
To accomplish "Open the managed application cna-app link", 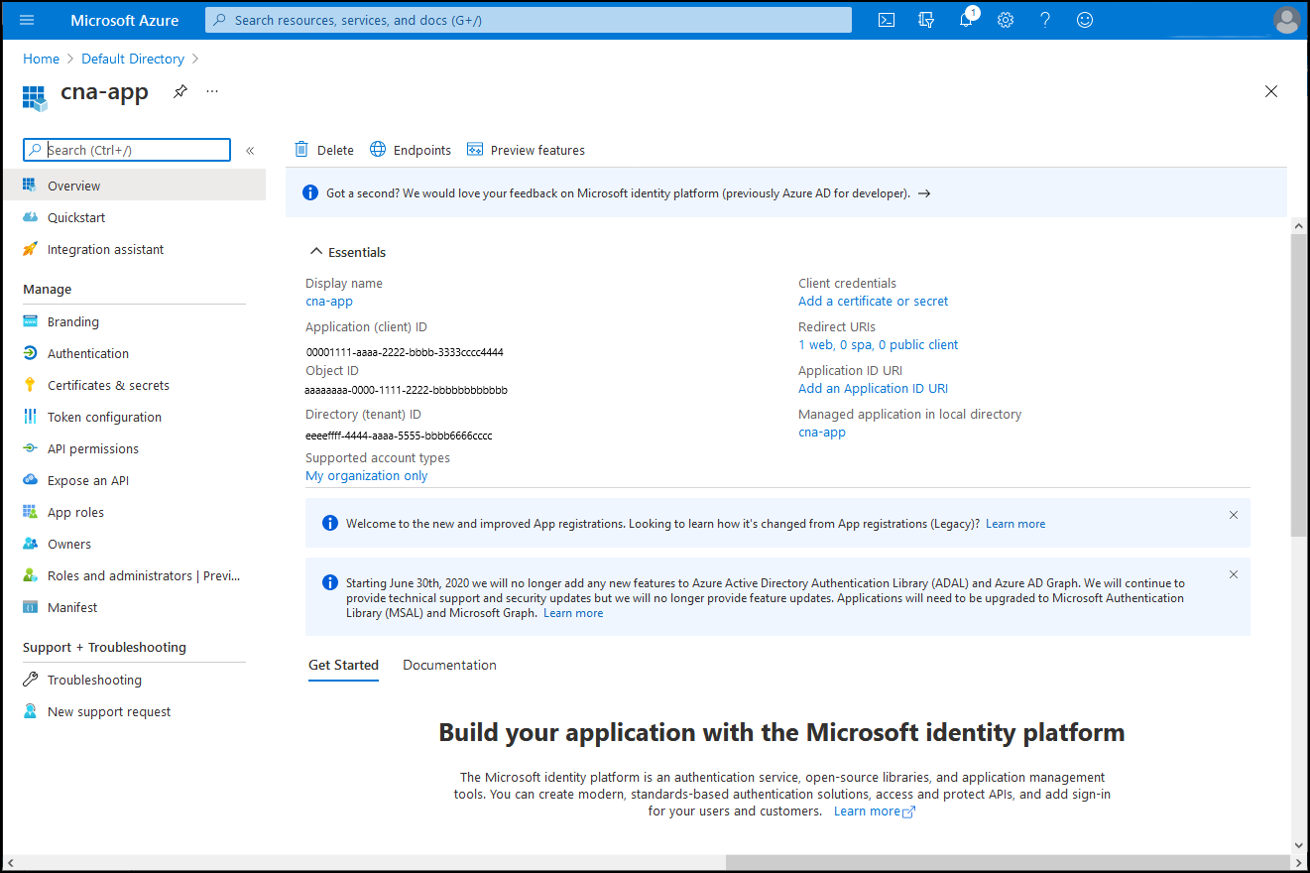I will click(x=822, y=432).
